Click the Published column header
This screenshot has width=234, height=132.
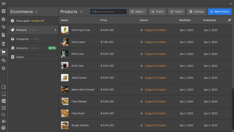[x=210, y=20]
